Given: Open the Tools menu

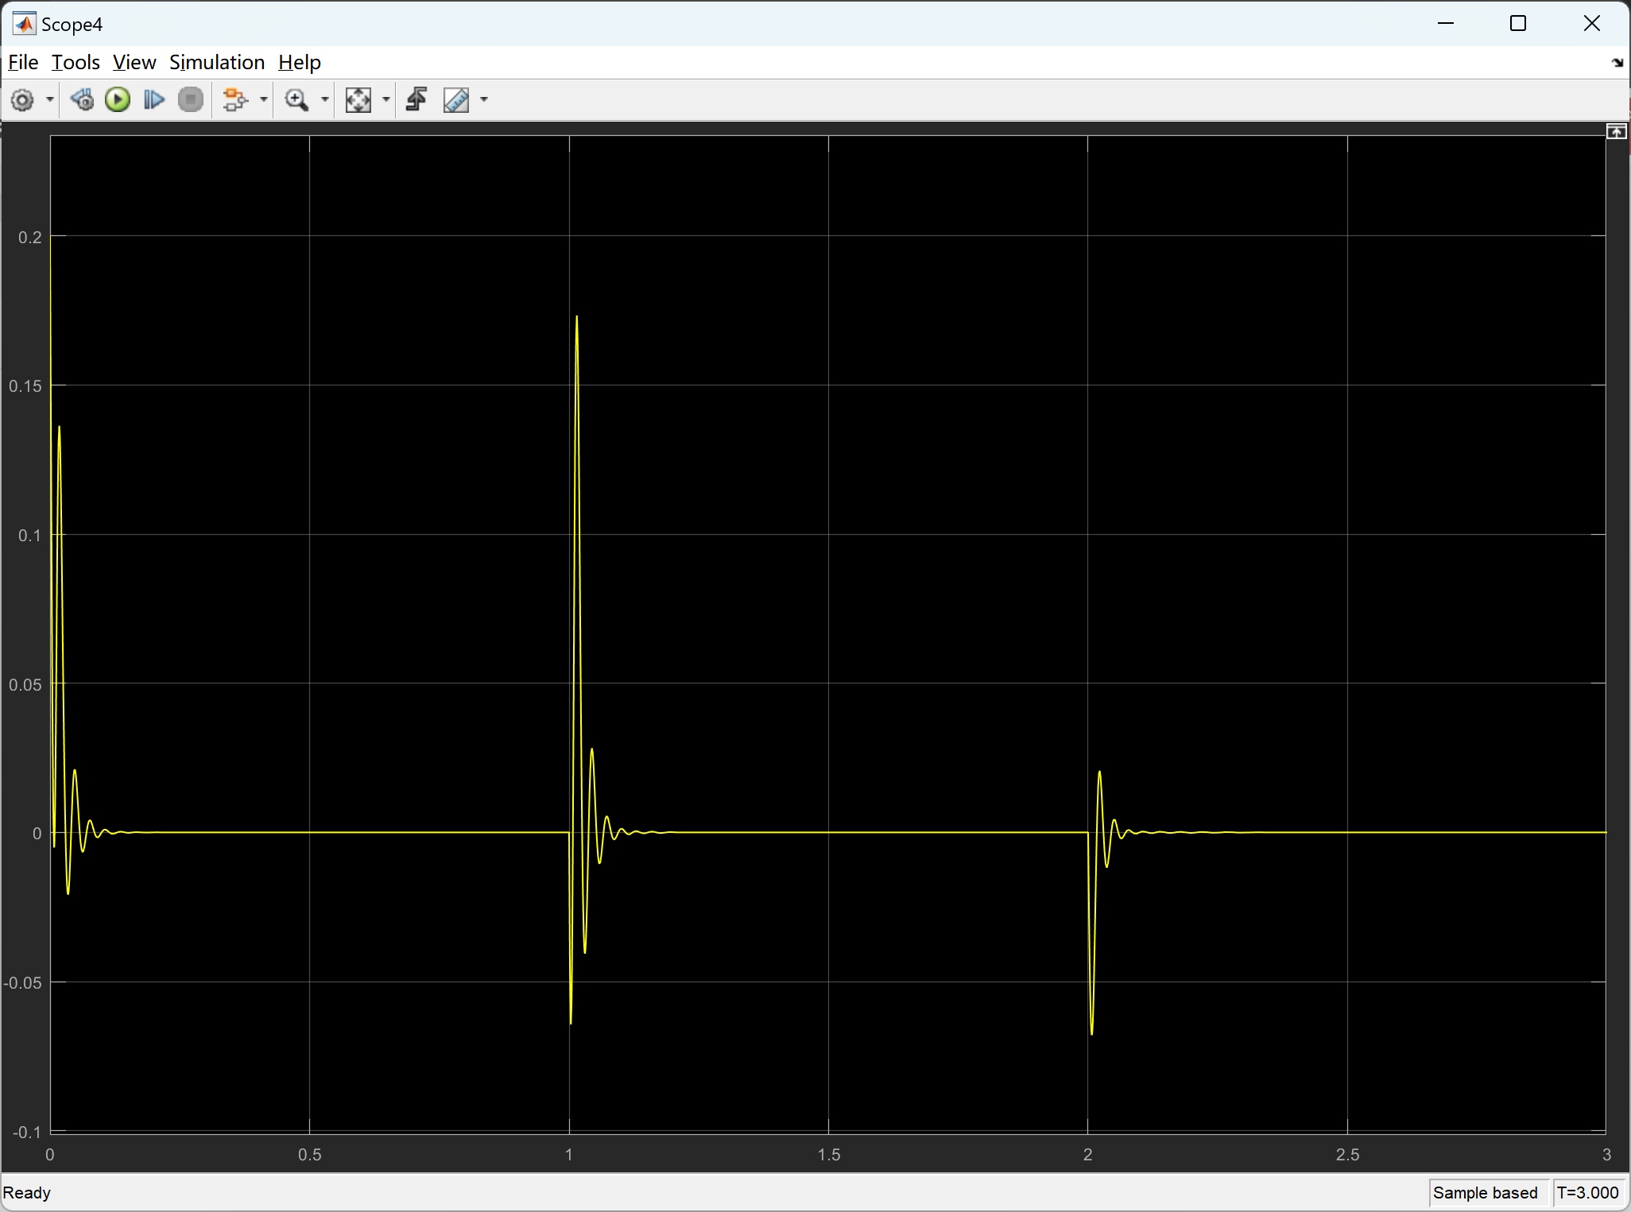Looking at the screenshot, I should 76,62.
